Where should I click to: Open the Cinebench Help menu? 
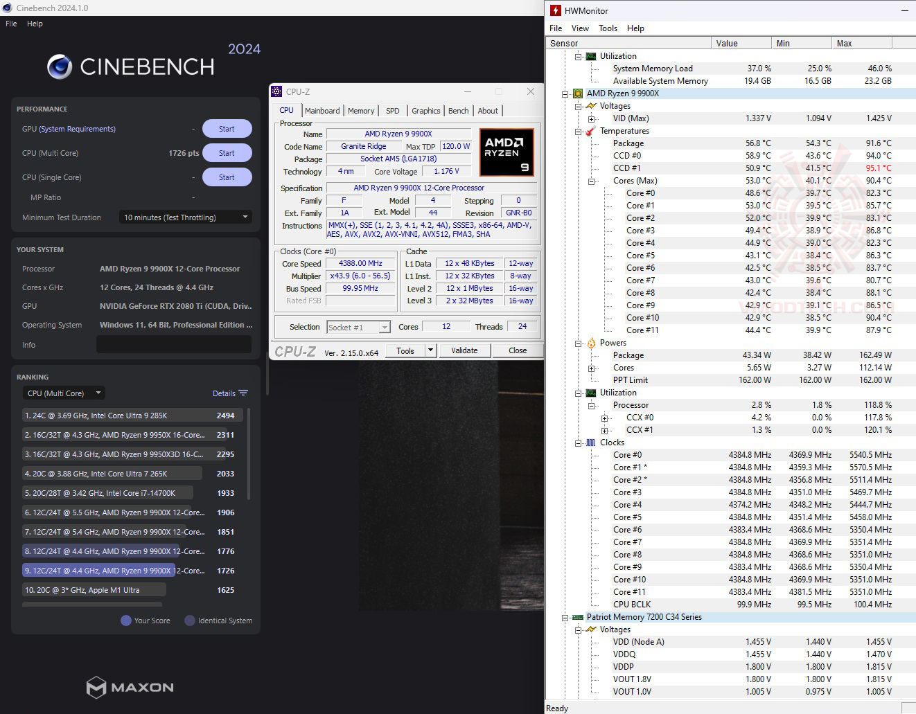(35, 24)
